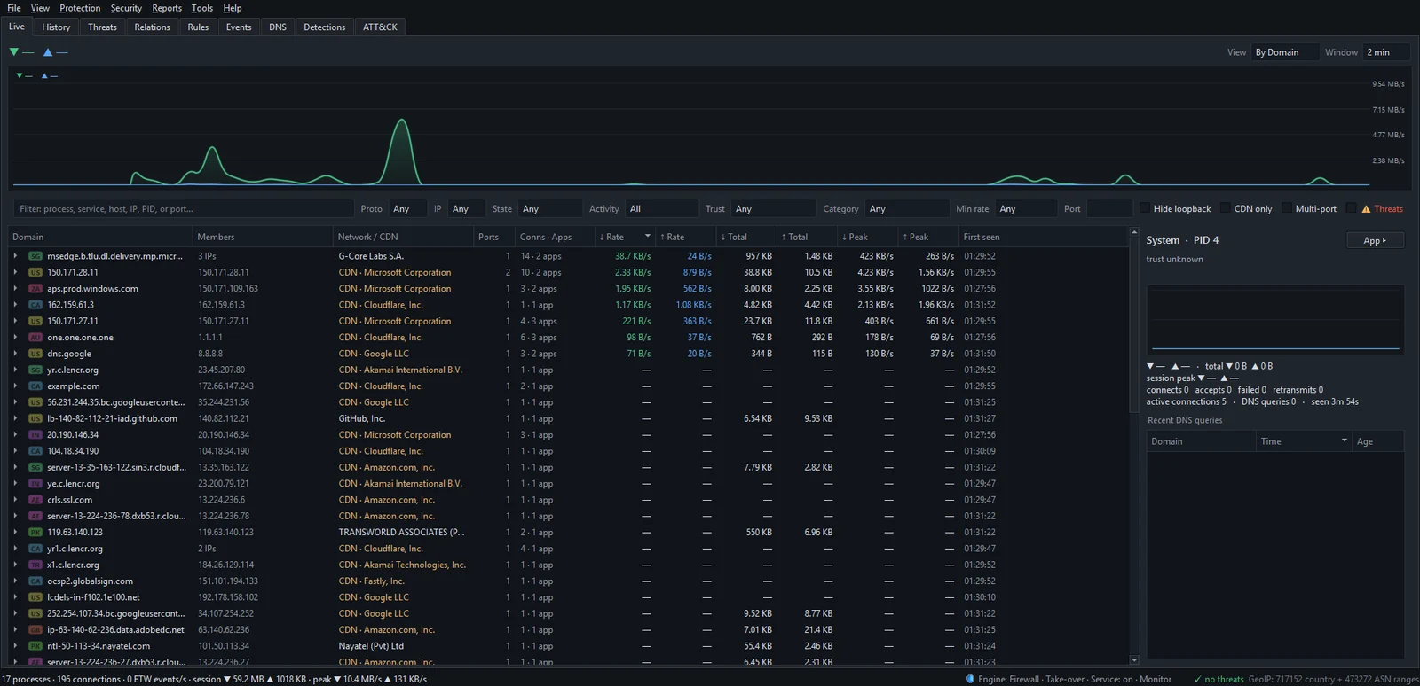
Task: Click the IN country badge for ye.c.lencr.org
Action: 35,484
